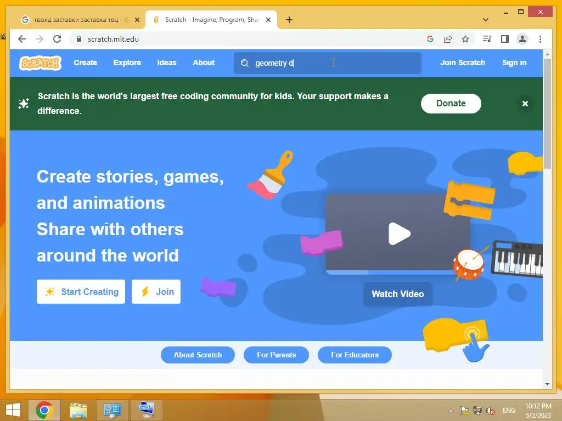The width and height of the screenshot is (562, 421).
Task: Click the on-screen keyboard taskbar icon
Action: (146, 410)
